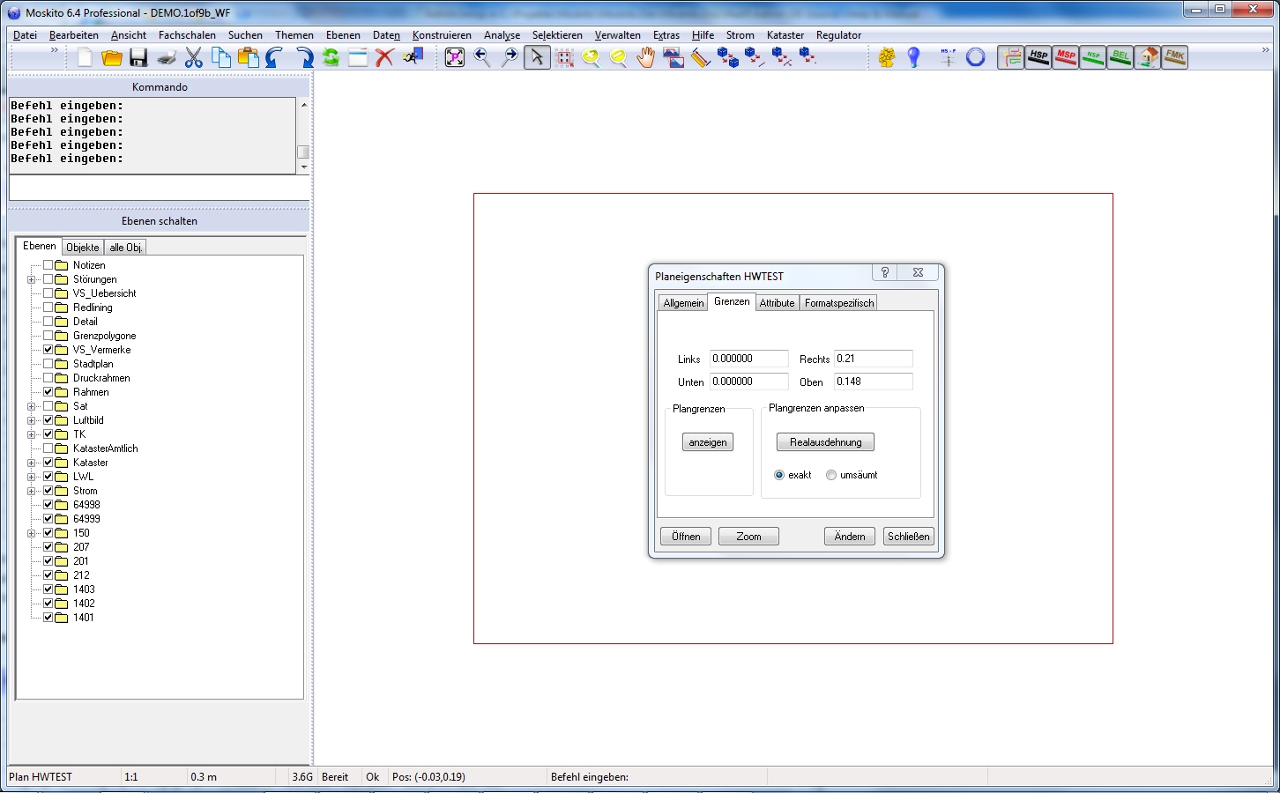The height and width of the screenshot is (793, 1280).
Task: Enable the Notizen layer checkbox
Action: [x=48, y=265]
